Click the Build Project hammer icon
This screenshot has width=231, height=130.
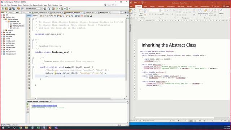[49, 9]
